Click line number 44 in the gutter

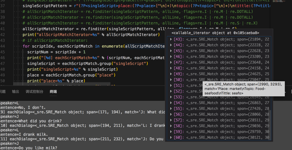point(3,46)
